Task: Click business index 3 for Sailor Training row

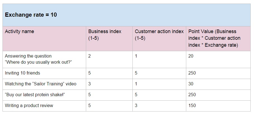Action: (x=109, y=84)
